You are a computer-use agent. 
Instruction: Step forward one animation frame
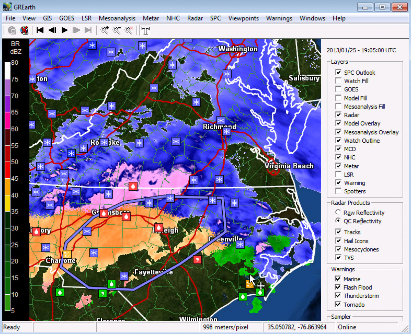pos(76,30)
